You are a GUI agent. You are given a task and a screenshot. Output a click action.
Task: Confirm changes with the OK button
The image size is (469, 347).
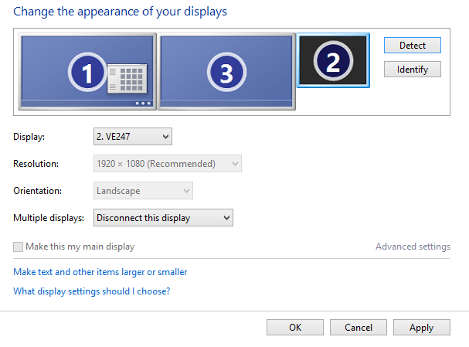click(295, 328)
